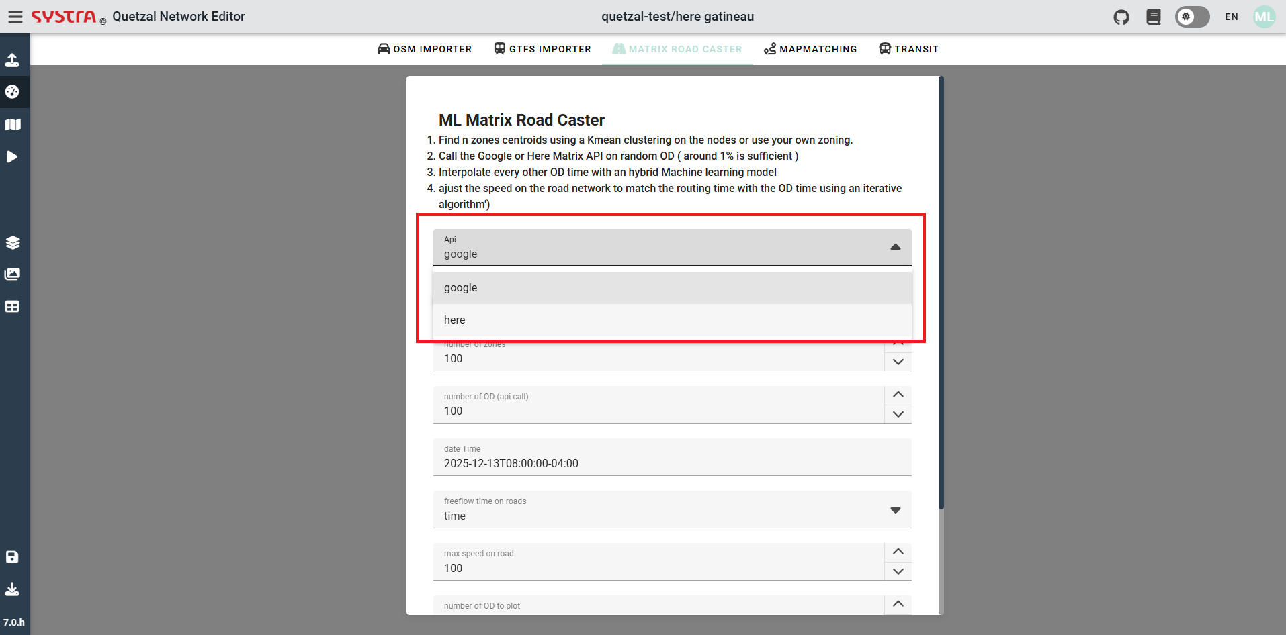The width and height of the screenshot is (1286, 635).
Task: Increase number of OD api call value
Action: [898, 395]
